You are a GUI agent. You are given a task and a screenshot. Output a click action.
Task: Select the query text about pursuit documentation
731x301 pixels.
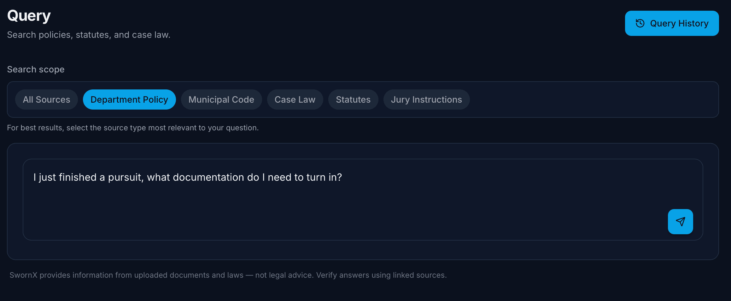coord(187,177)
